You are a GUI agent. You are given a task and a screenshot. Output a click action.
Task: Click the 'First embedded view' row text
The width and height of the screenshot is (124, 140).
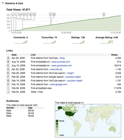coord(41,88)
